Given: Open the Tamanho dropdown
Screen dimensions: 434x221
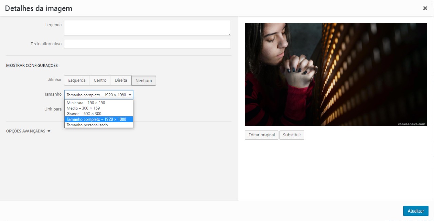Looking at the screenshot, I should pos(99,95).
